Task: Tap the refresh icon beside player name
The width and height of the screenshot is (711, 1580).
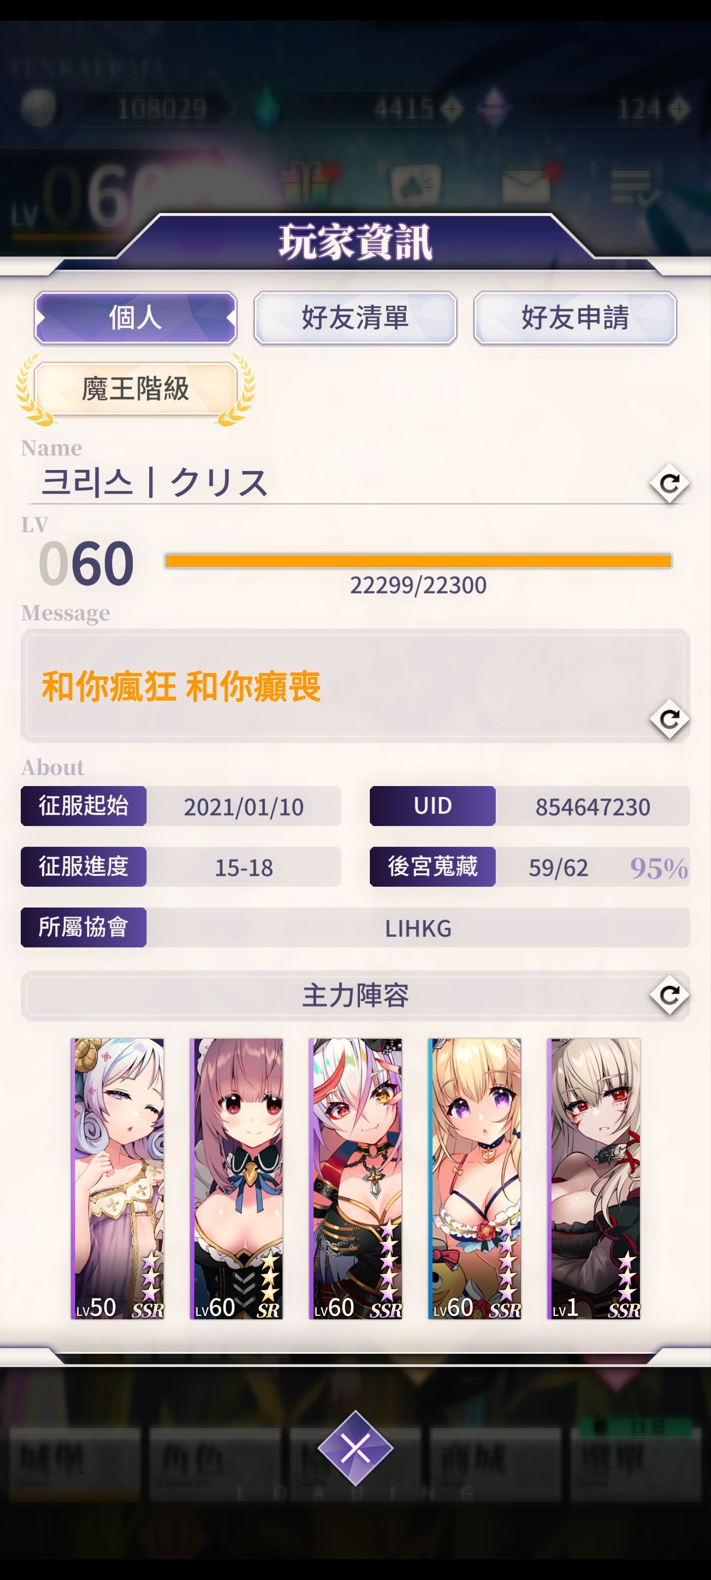Action: tap(670, 483)
